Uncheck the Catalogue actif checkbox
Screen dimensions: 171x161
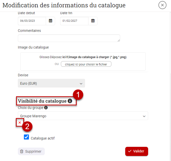click(x=26, y=137)
